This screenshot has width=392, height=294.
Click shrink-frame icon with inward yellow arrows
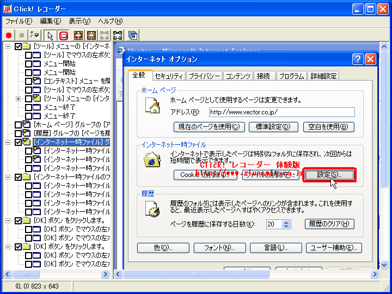(x=91, y=35)
